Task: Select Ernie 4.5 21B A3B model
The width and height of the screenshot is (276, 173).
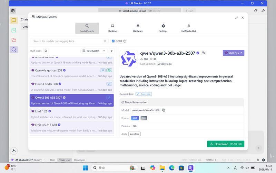Action: [x=72, y=127]
